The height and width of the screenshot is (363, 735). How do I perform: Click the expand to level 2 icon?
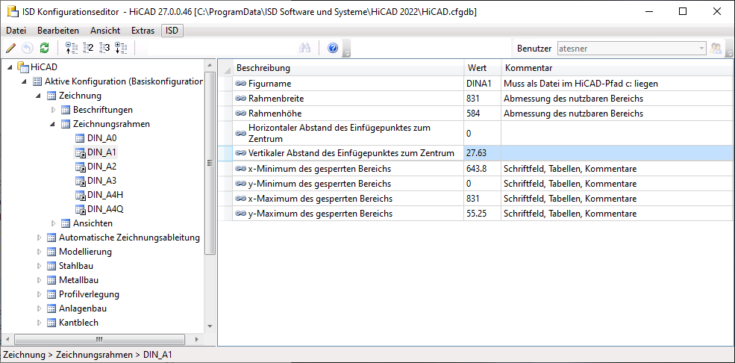88,47
